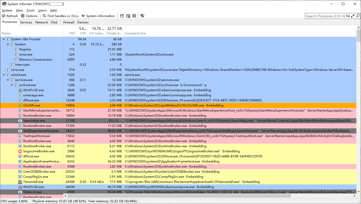The image size is (361, 204).
Task: Collapse the System process node
Action: 8,44
